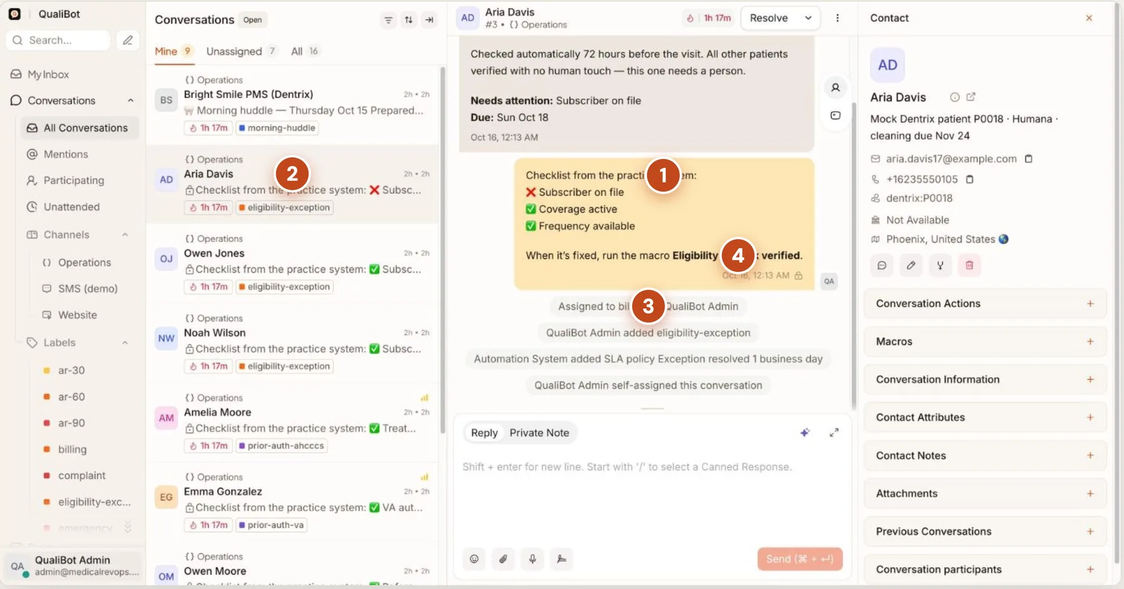1124x589 pixels.
Task: Open the compose new conversation pencil icon
Action: point(127,40)
